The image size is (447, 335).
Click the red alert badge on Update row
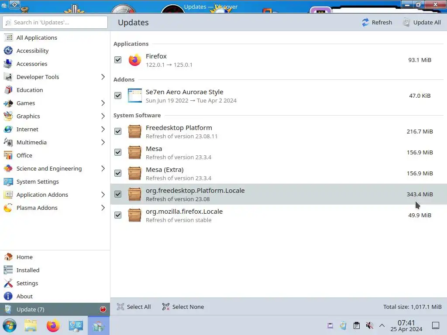103,309
